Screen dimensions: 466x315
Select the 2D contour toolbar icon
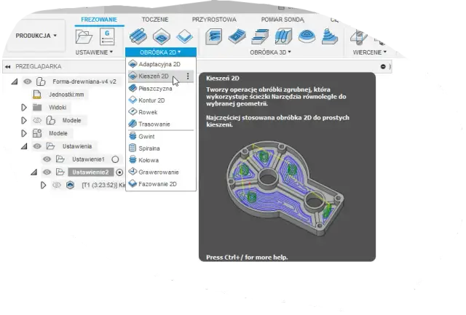[184, 36]
